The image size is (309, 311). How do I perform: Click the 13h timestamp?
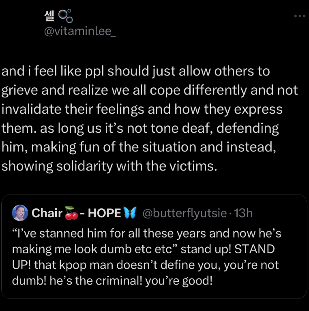pos(243,213)
